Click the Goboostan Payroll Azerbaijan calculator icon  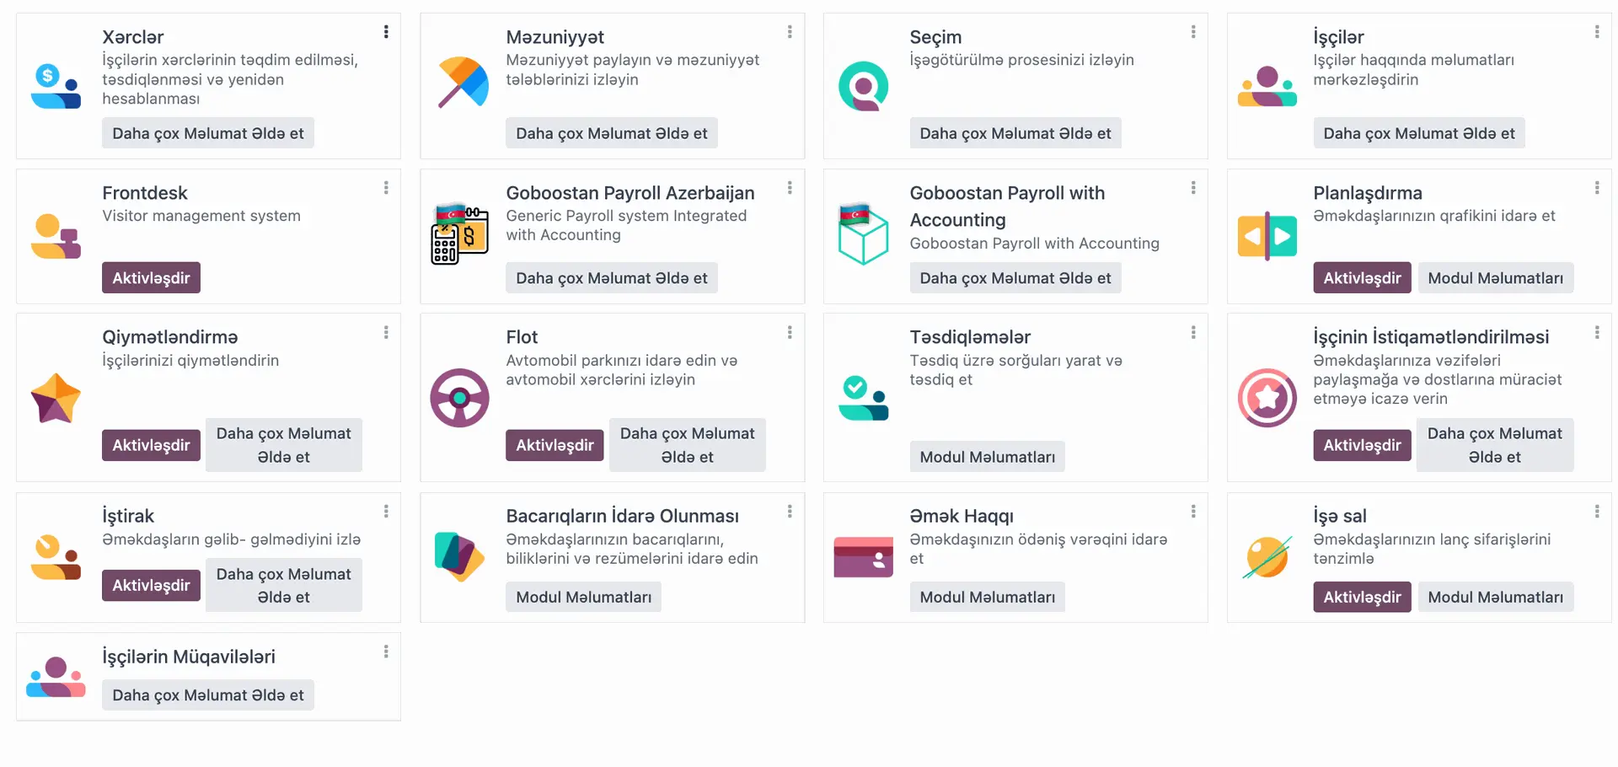tap(459, 234)
